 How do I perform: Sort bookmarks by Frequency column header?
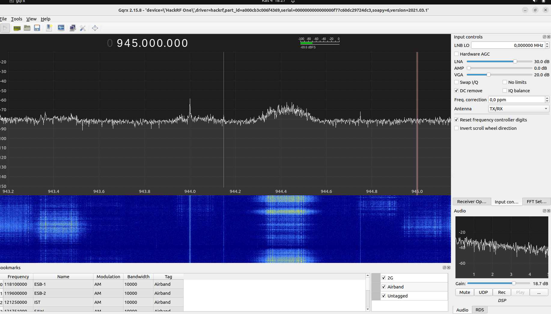click(x=18, y=277)
